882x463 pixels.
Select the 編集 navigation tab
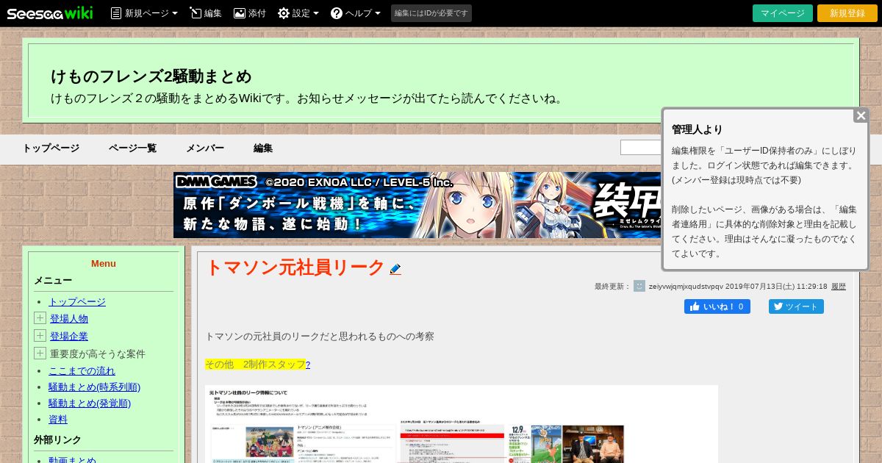click(263, 148)
